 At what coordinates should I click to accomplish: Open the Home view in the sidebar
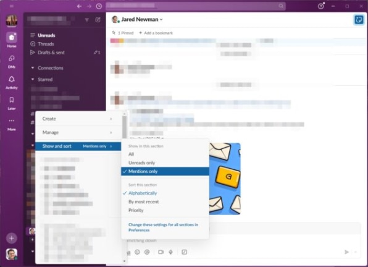[12, 40]
